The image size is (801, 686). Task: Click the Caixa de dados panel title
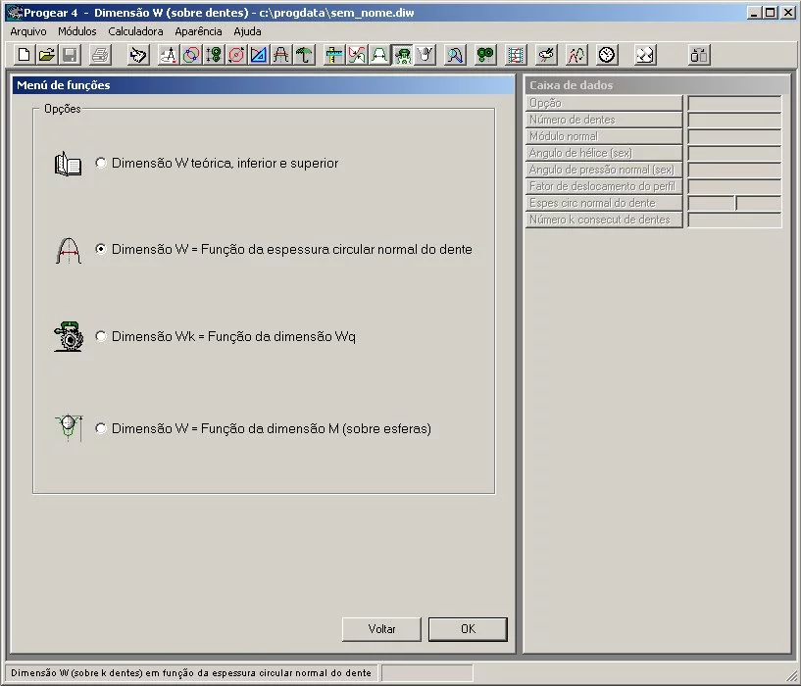[572, 85]
